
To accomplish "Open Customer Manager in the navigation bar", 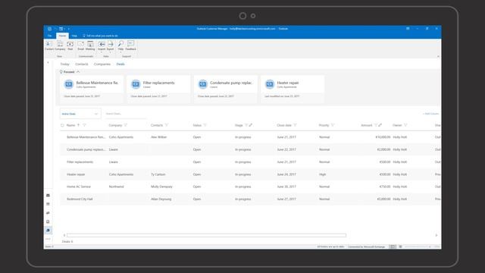I will click(48, 231).
